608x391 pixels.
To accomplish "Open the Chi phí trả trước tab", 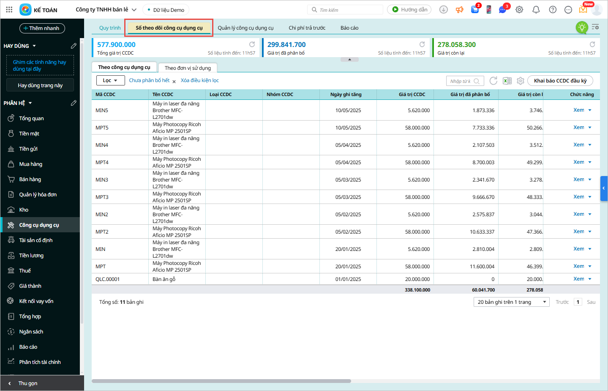I will click(307, 28).
